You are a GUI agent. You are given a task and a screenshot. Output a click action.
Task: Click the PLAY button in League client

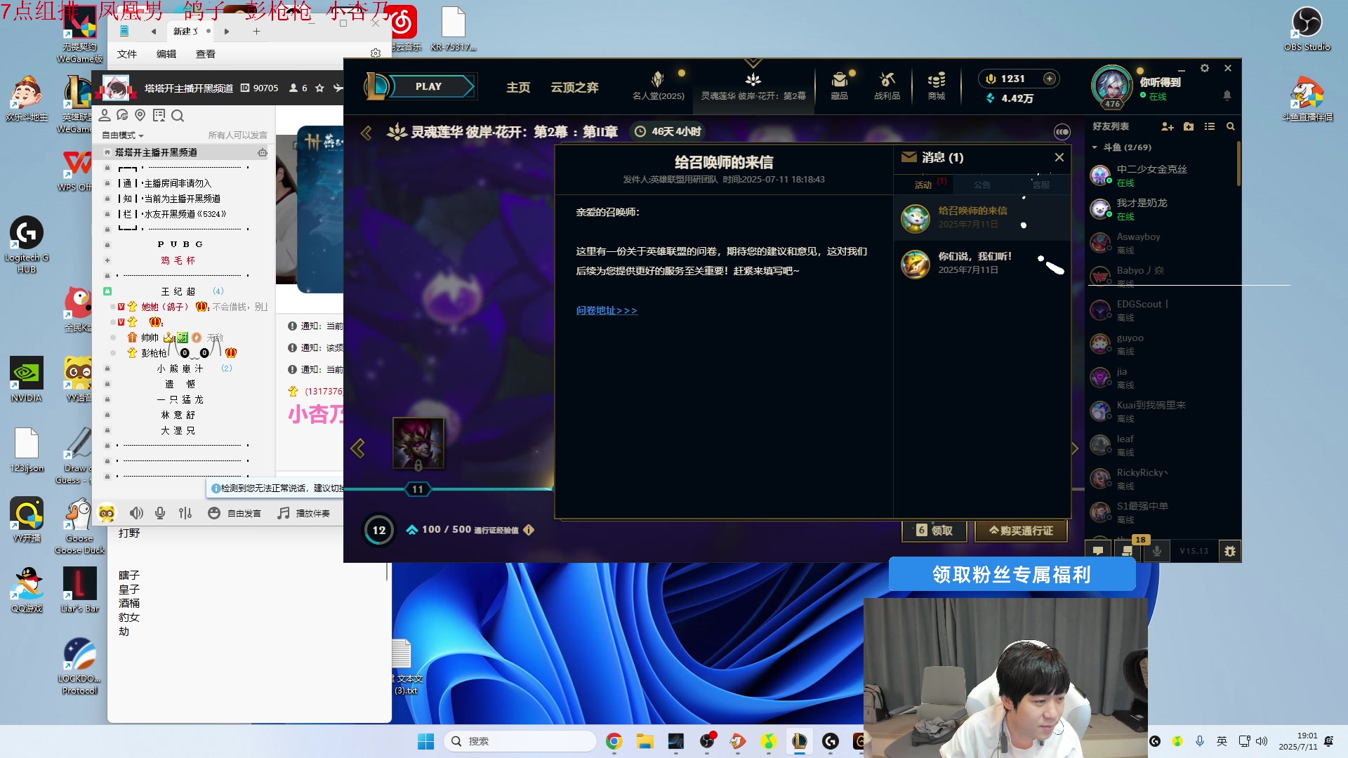(428, 86)
